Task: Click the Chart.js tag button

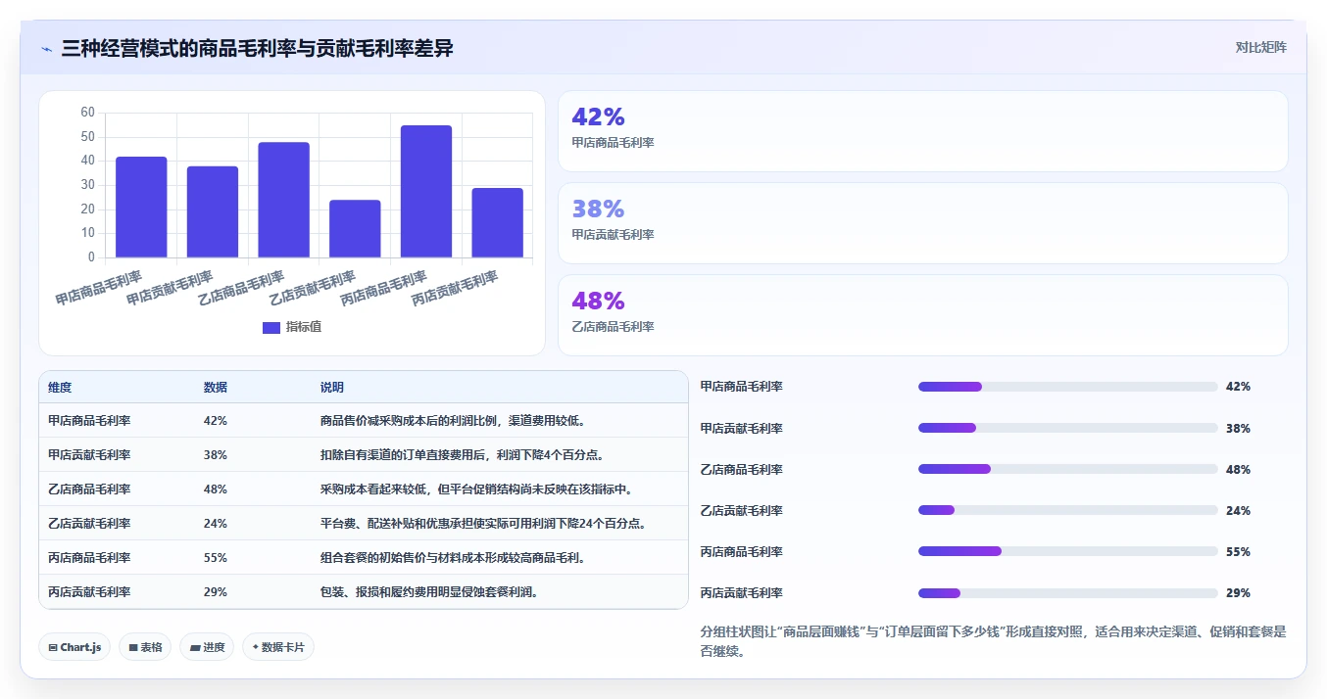Action: tap(74, 647)
